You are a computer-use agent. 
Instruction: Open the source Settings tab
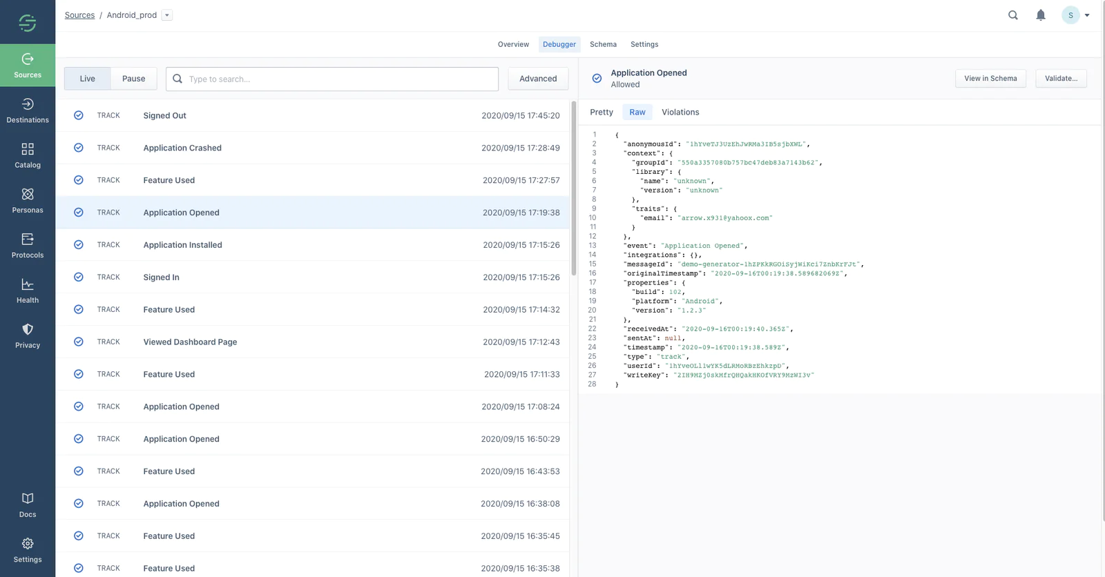644,44
